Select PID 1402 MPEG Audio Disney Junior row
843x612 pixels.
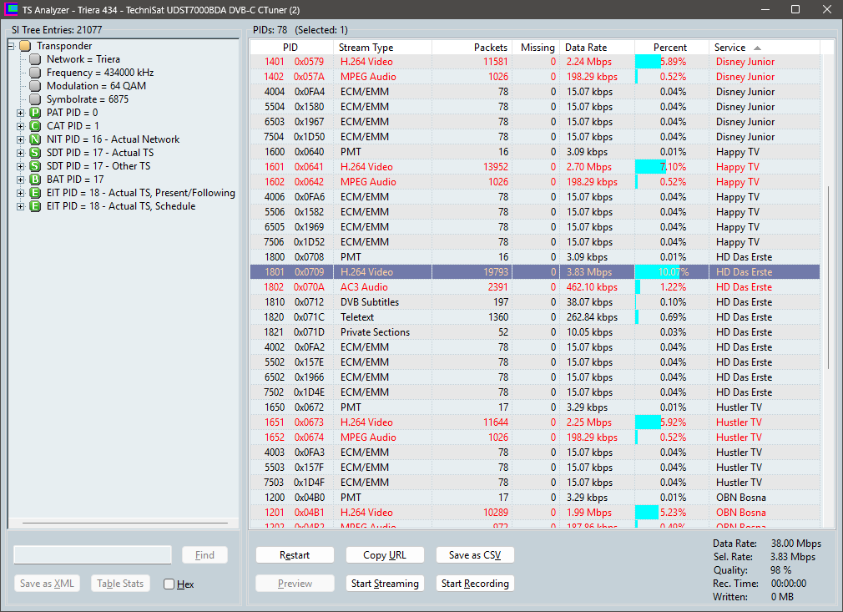click(x=534, y=77)
